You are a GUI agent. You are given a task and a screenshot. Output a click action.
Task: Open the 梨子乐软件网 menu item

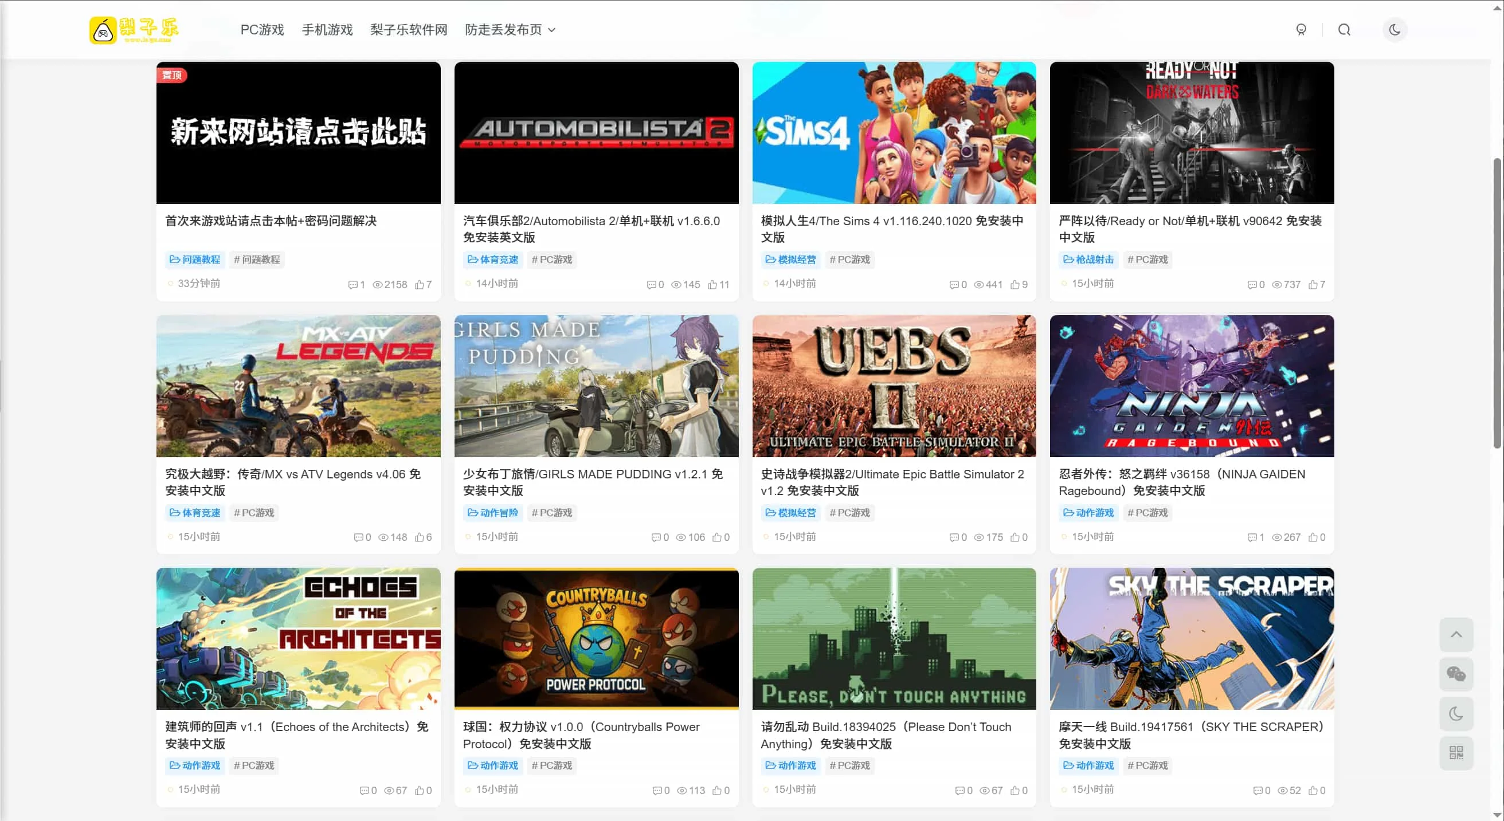(409, 30)
